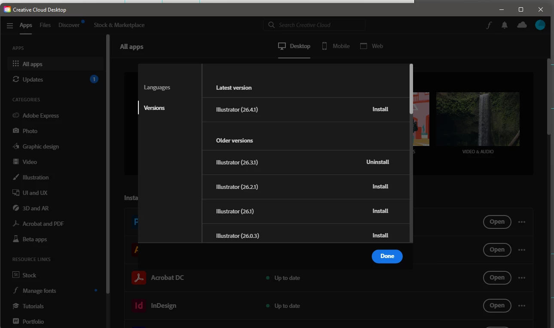This screenshot has width=554, height=328.
Task: Click the Creative Cloud logo in title bar
Action: click(7, 9)
